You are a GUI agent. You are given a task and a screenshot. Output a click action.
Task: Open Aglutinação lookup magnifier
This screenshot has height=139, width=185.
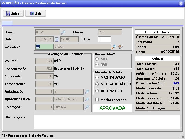point(87,92)
